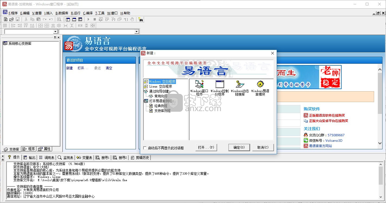The image size is (386, 203).
Task: Click 取消(C) button in dialog
Action: point(263,147)
